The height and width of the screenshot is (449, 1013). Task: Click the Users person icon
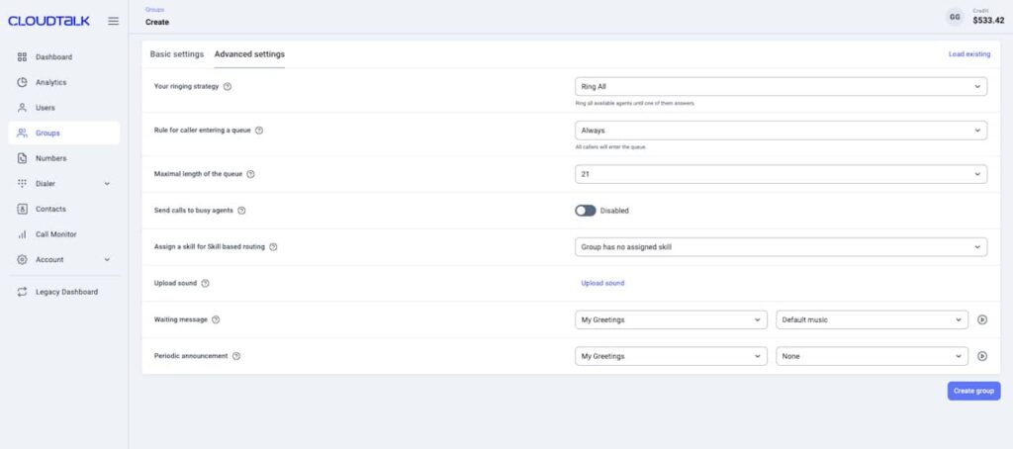22,108
